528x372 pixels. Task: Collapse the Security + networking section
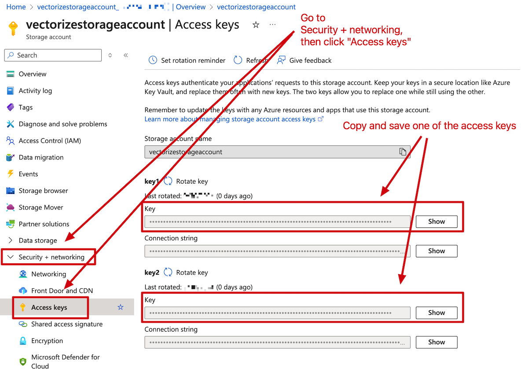pyautogui.click(x=11, y=257)
